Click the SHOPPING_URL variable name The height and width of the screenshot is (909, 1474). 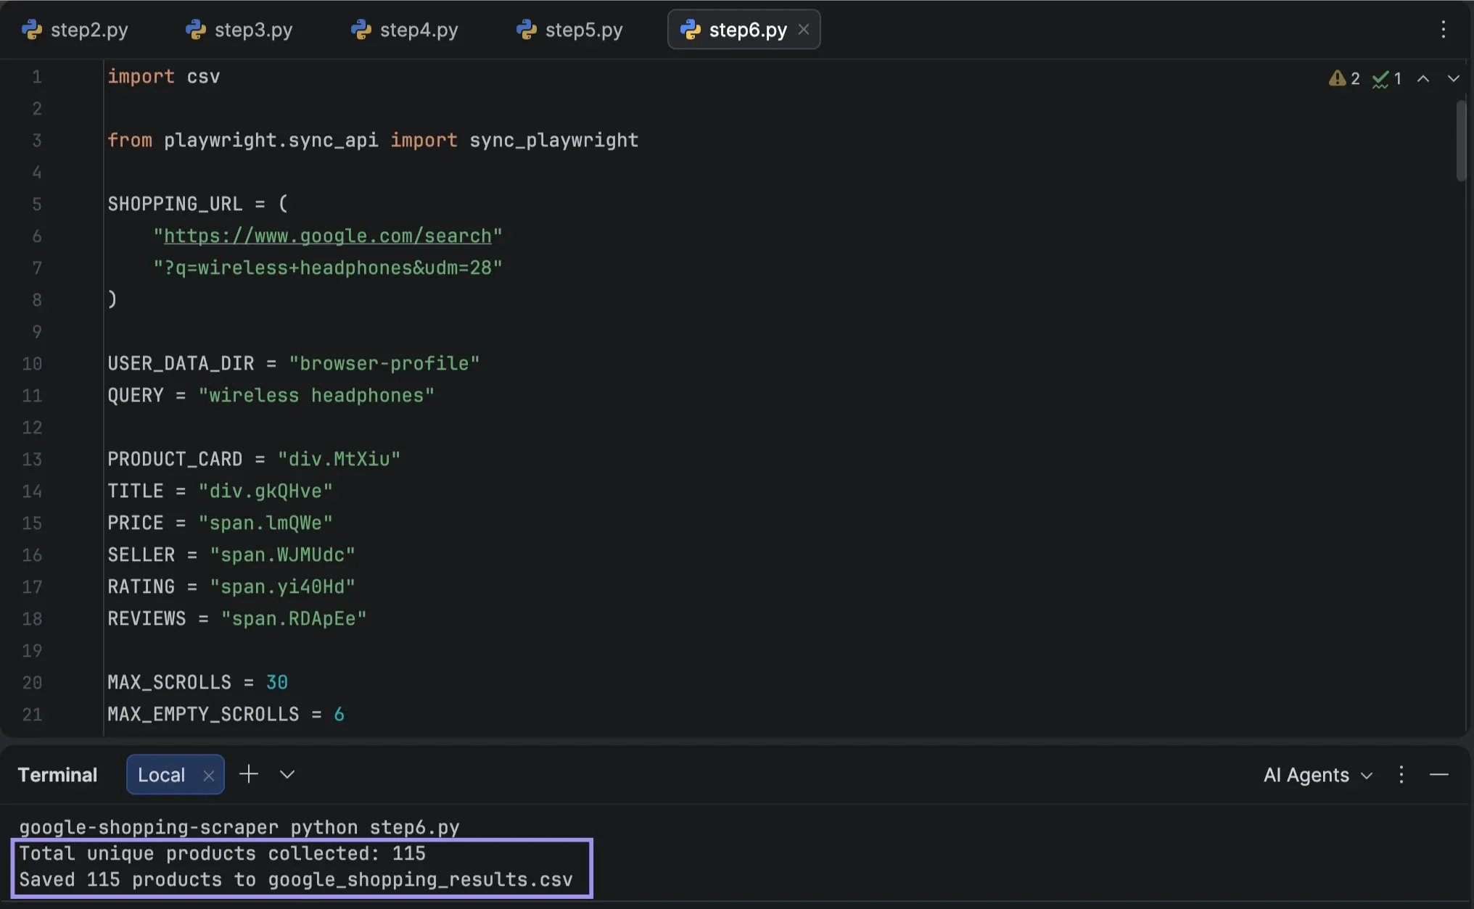(175, 204)
